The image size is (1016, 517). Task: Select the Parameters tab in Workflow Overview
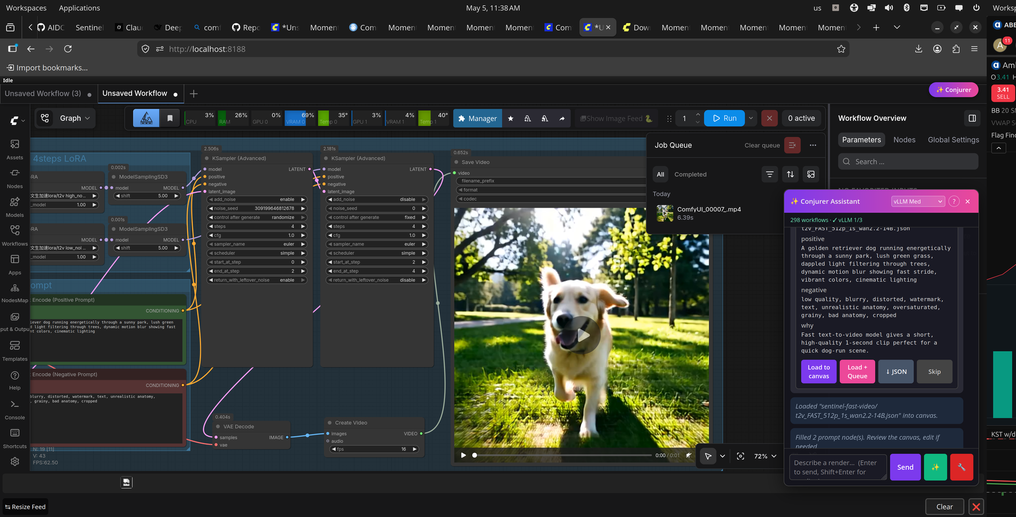pos(861,140)
